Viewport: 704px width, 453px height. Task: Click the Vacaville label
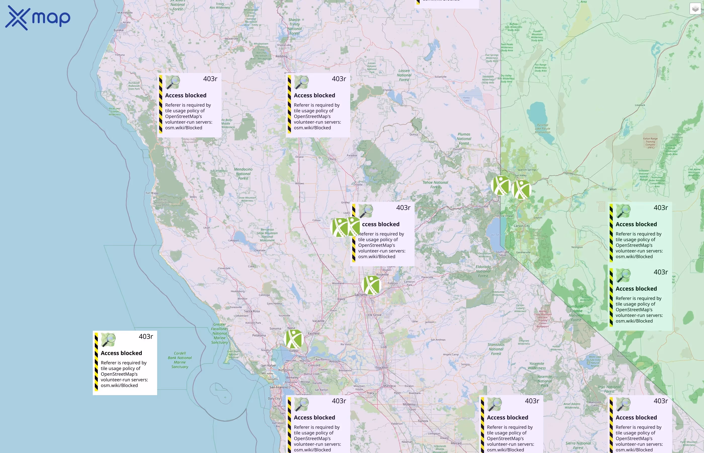[x=319, y=321]
